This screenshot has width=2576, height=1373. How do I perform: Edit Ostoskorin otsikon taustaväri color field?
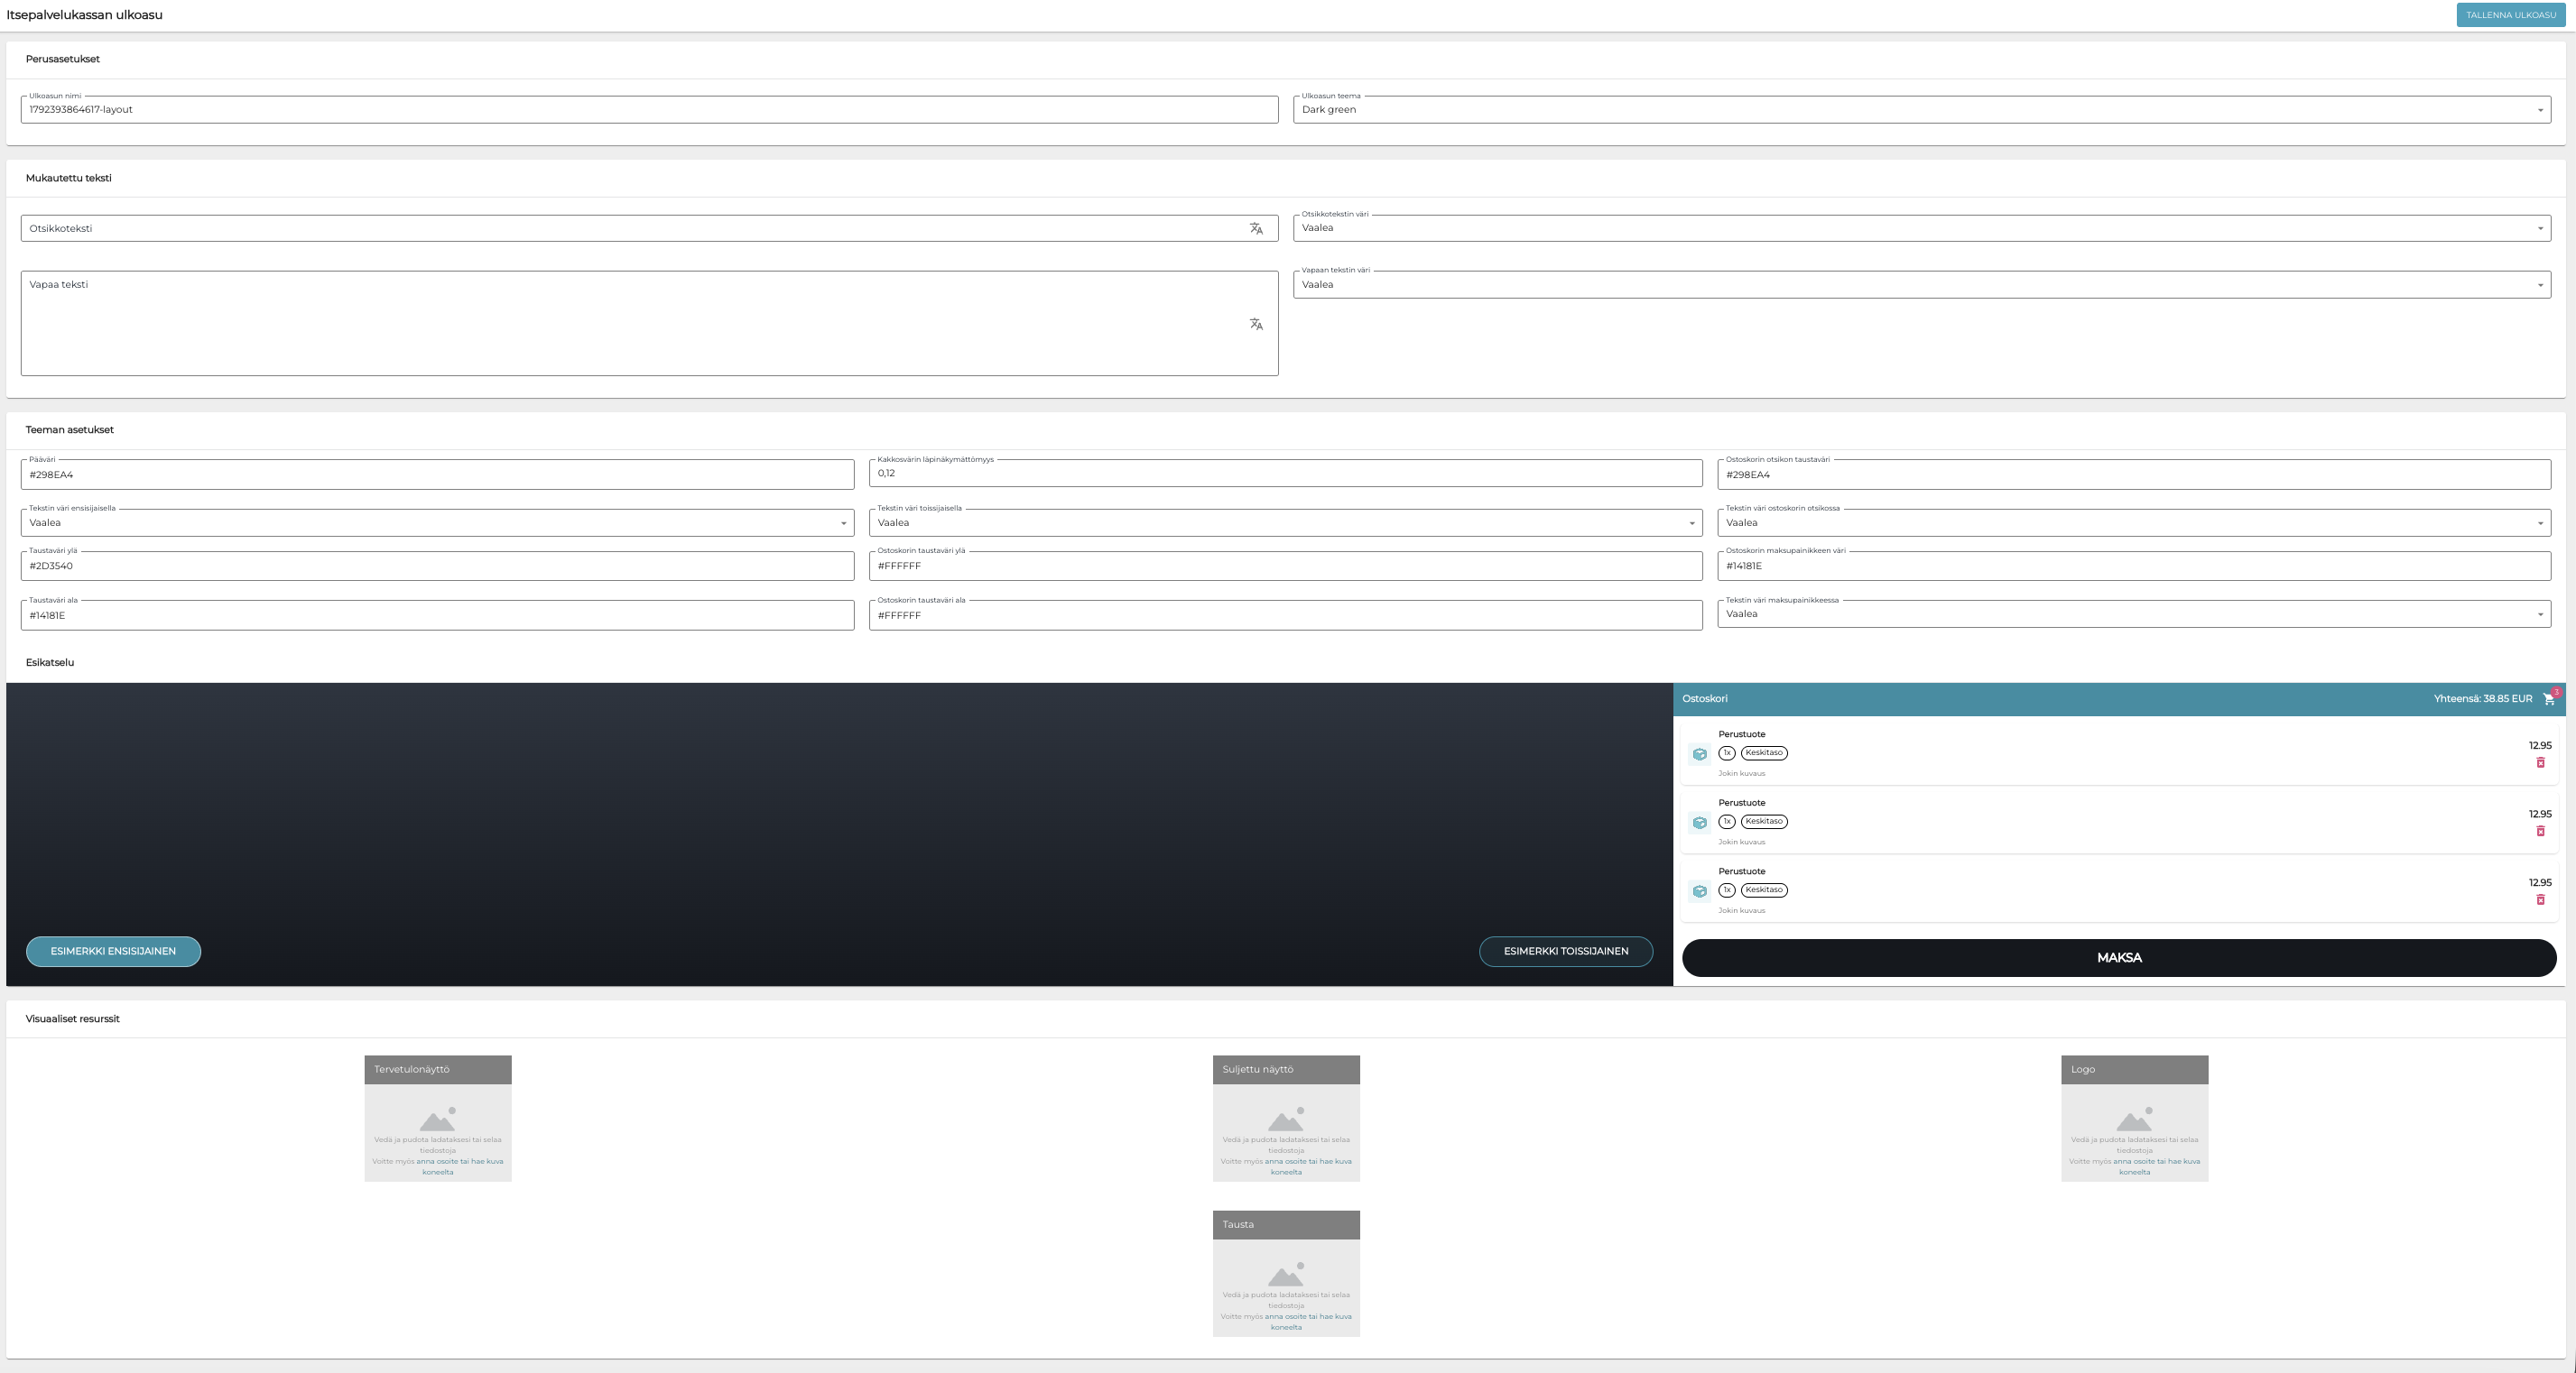tap(2134, 475)
